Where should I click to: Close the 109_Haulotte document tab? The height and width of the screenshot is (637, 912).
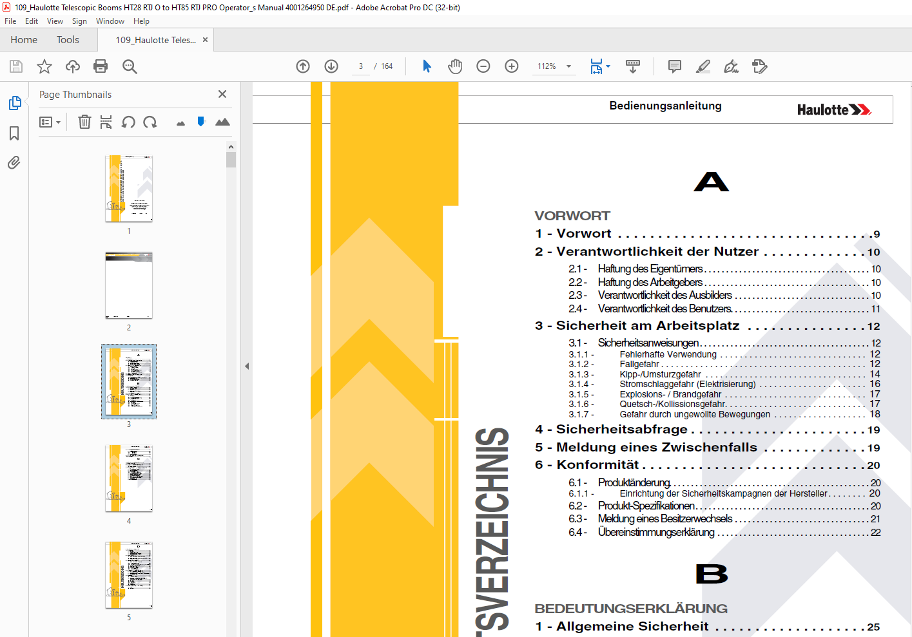tap(205, 40)
